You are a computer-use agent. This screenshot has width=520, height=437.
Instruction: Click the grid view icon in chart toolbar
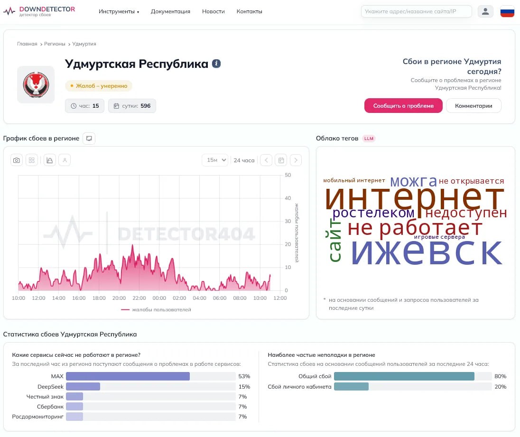[32, 160]
